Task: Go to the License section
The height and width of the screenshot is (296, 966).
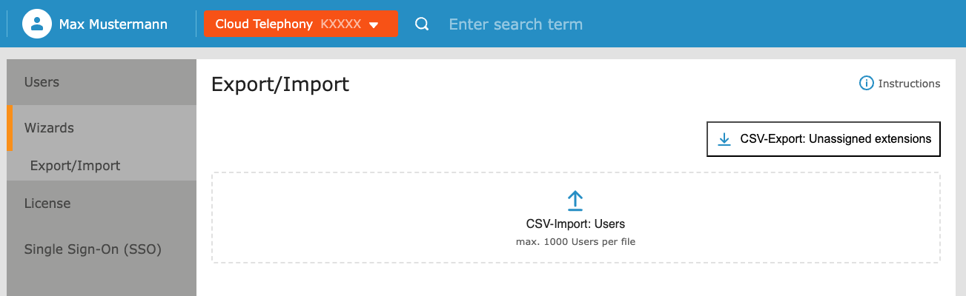Action: point(102,203)
